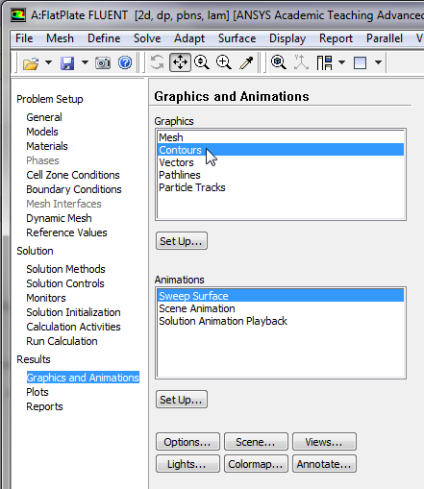The height and width of the screenshot is (489, 424).
Task: Click Set Up button under Graphics list
Action: 182,241
